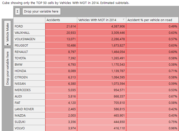This screenshot has width=179, height=131.
Task: Click the Volvo accident percentage cell 0.96%
Action: tap(152, 128)
